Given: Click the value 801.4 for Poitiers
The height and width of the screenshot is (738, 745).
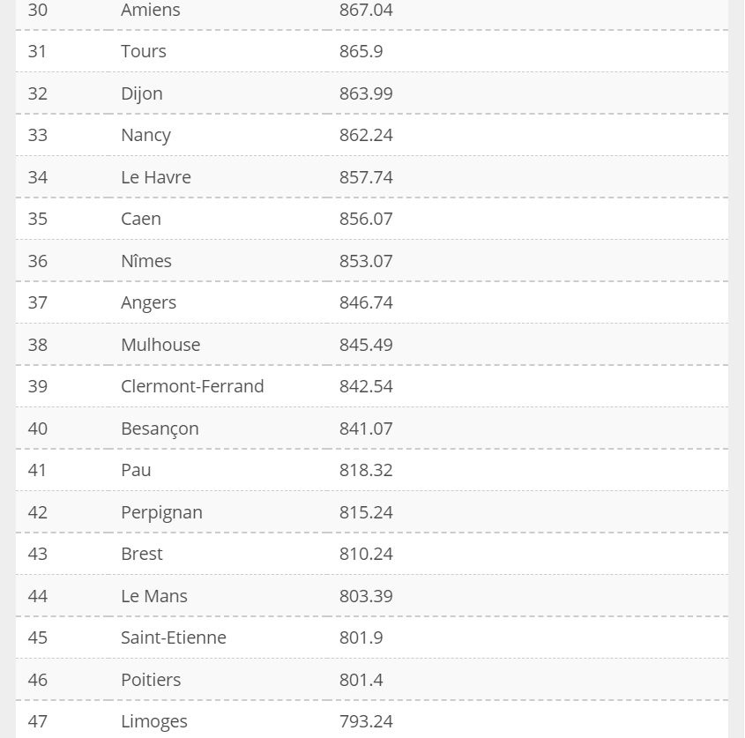Looking at the screenshot, I should 361,680.
